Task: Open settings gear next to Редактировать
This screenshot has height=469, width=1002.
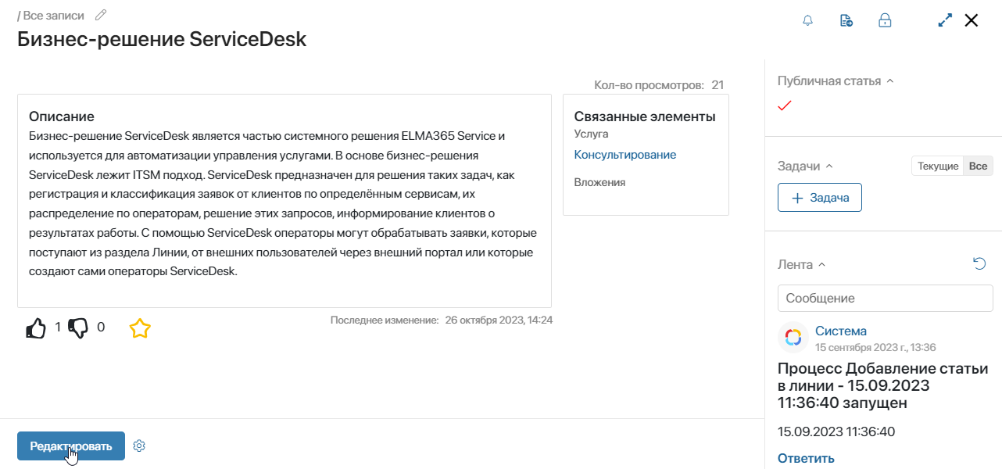Action: click(139, 446)
